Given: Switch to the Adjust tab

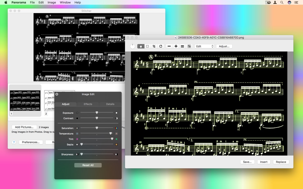Looking at the screenshot, I should click(x=66, y=104).
